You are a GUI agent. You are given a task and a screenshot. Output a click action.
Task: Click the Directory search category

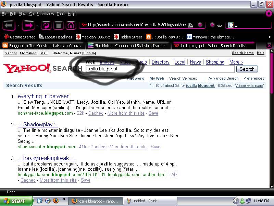click(160, 62)
